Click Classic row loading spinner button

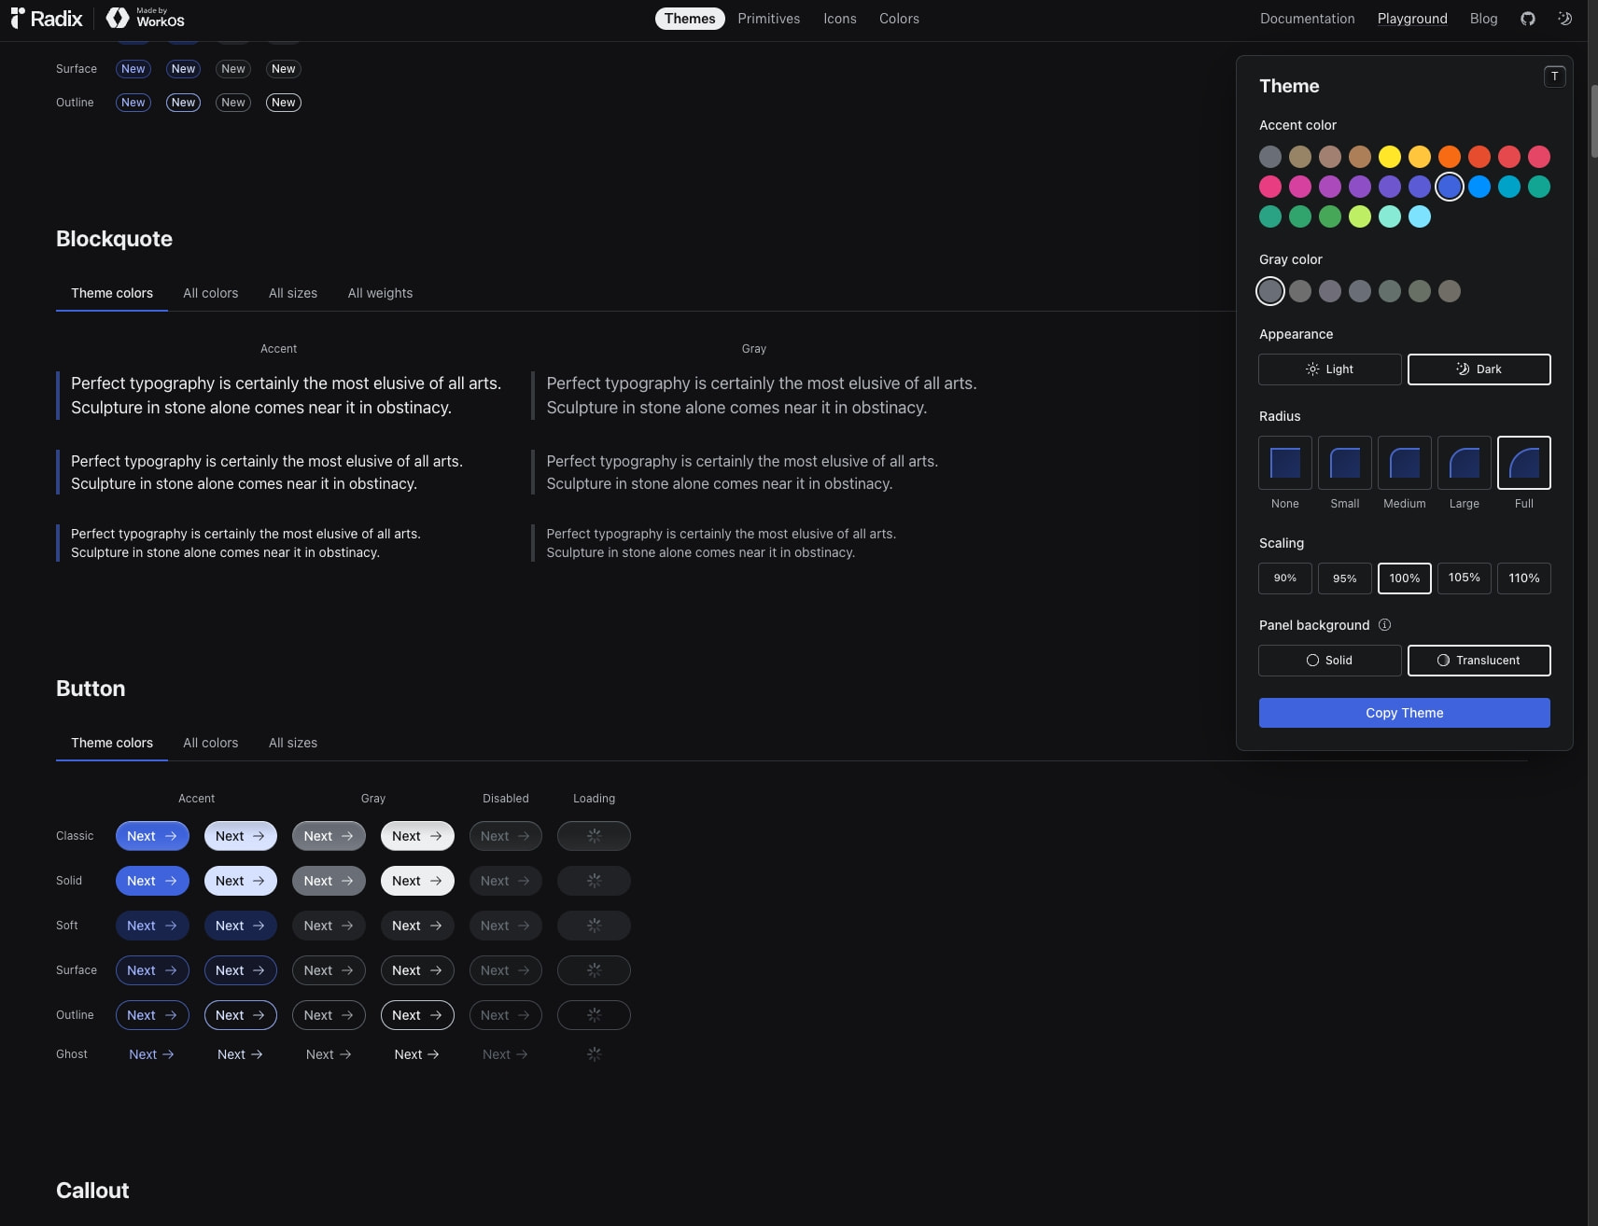594,836
